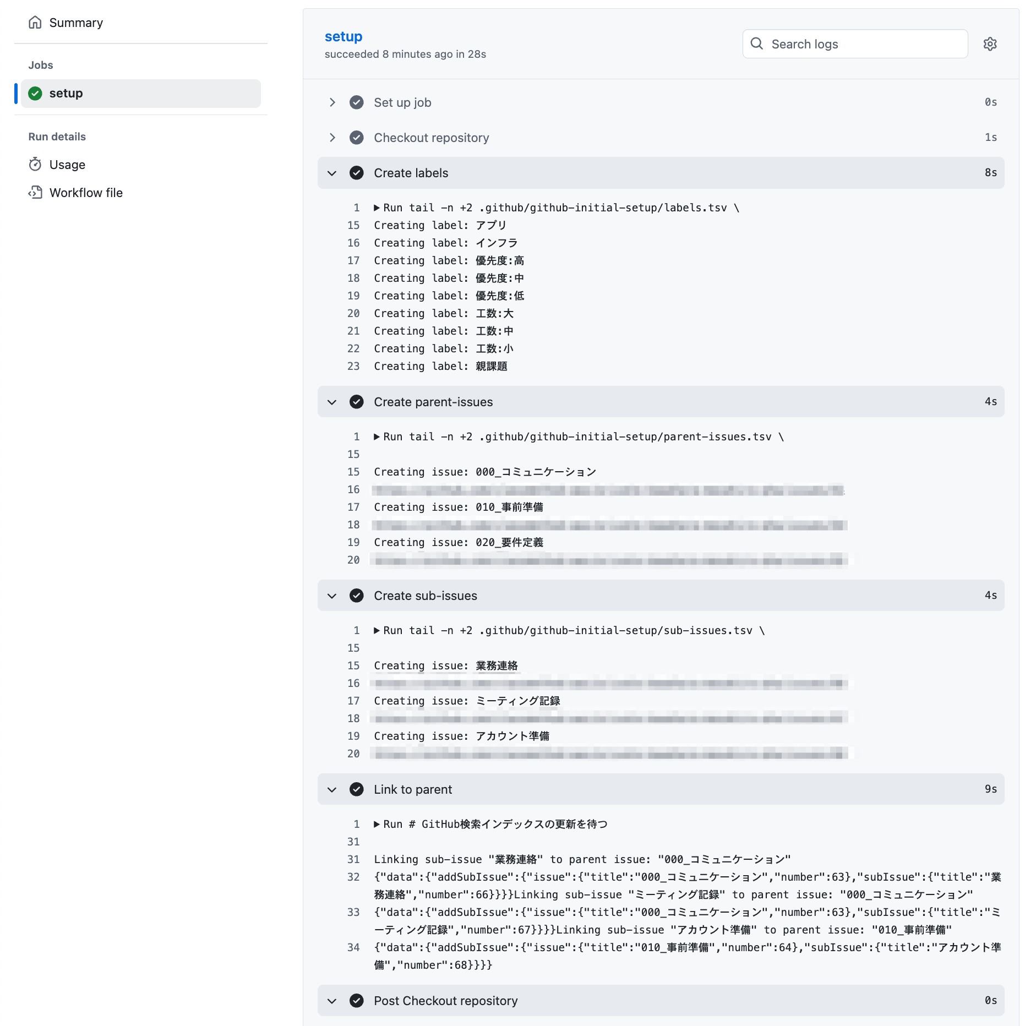Image resolution: width=1036 pixels, height=1026 pixels.
Task: Collapse the Create sub-issues step
Action: 332,596
